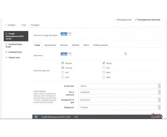Open the Ожидание 2-3 дня dropdown

click(119, 100)
